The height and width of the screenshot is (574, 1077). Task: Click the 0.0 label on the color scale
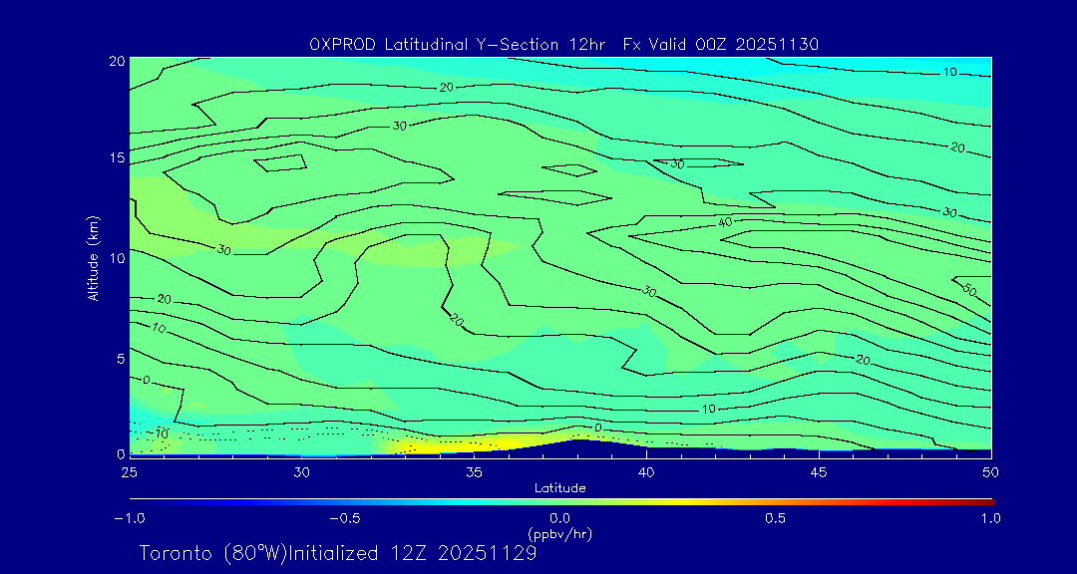pyautogui.click(x=559, y=518)
